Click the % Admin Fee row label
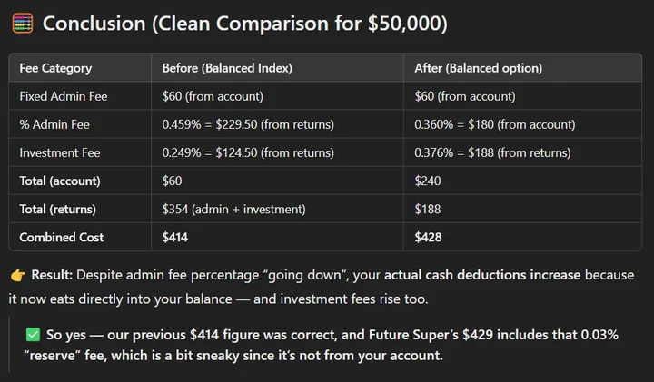The width and height of the screenshot is (654, 382). [x=55, y=124]
